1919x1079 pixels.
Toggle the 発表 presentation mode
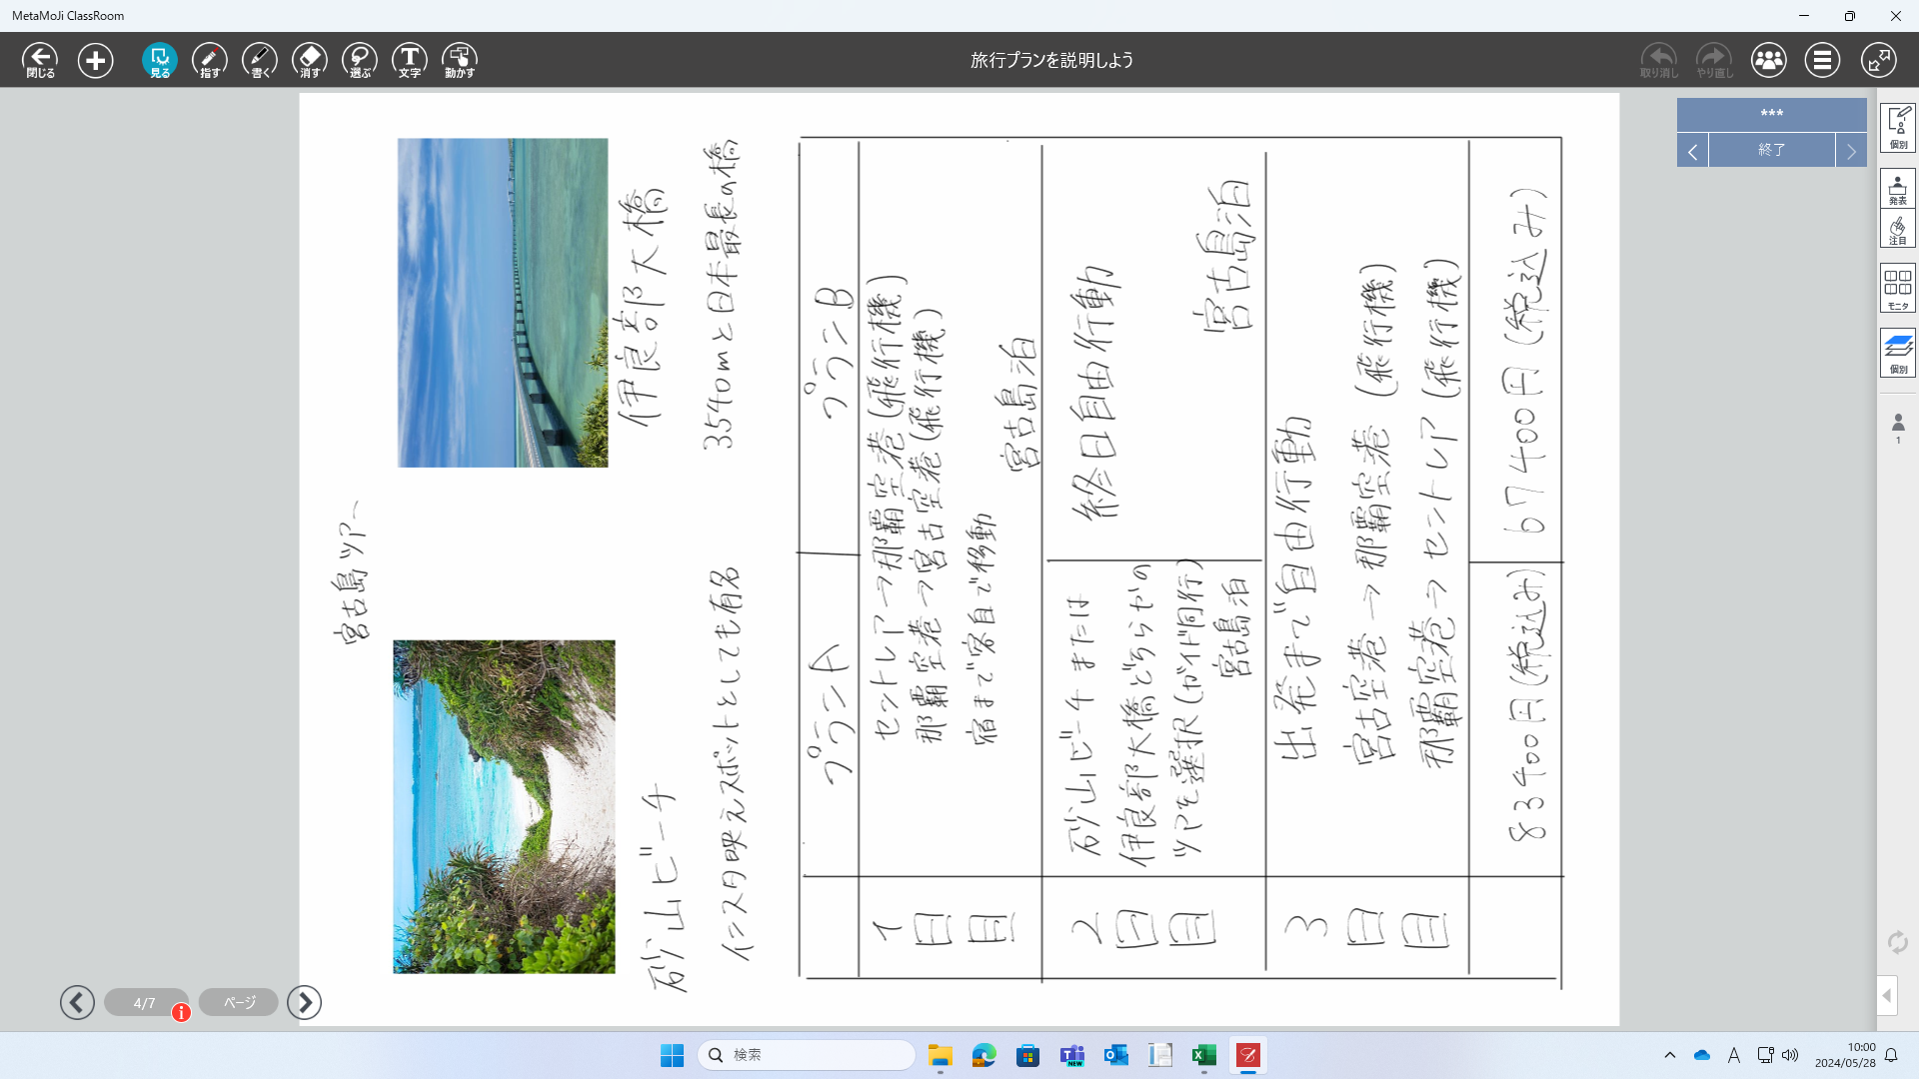point(1897,188)
